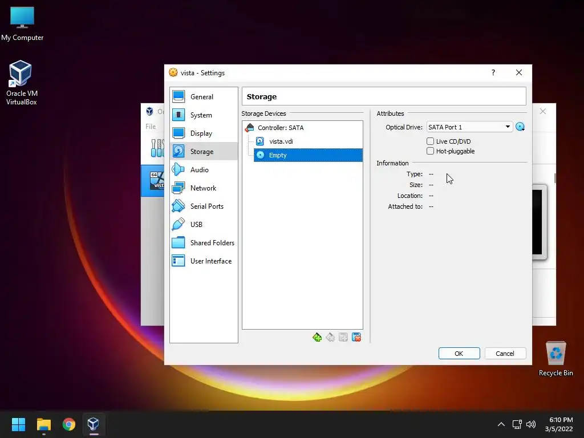Open User Interface settings category
The image size is (584, 438).
204,261
